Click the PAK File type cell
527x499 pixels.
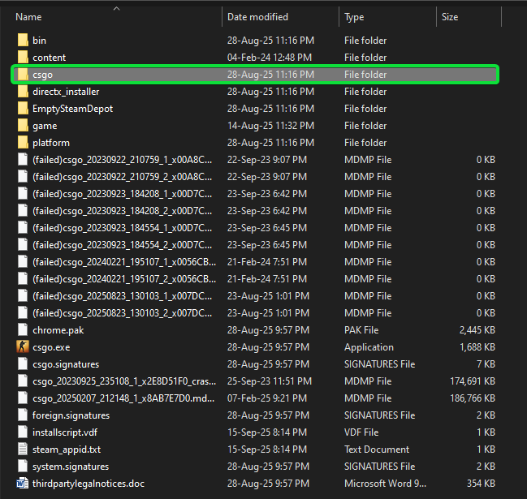pyautogui.click(x=361, y=330)
